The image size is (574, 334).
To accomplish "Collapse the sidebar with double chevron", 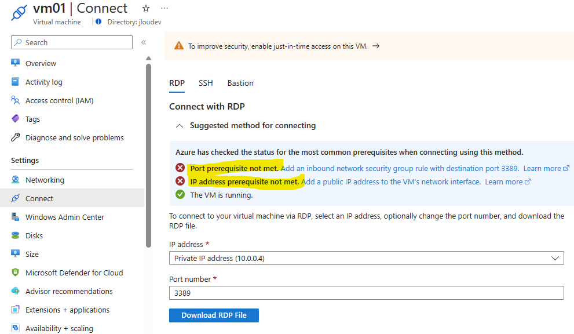I will tap(144, 42).
